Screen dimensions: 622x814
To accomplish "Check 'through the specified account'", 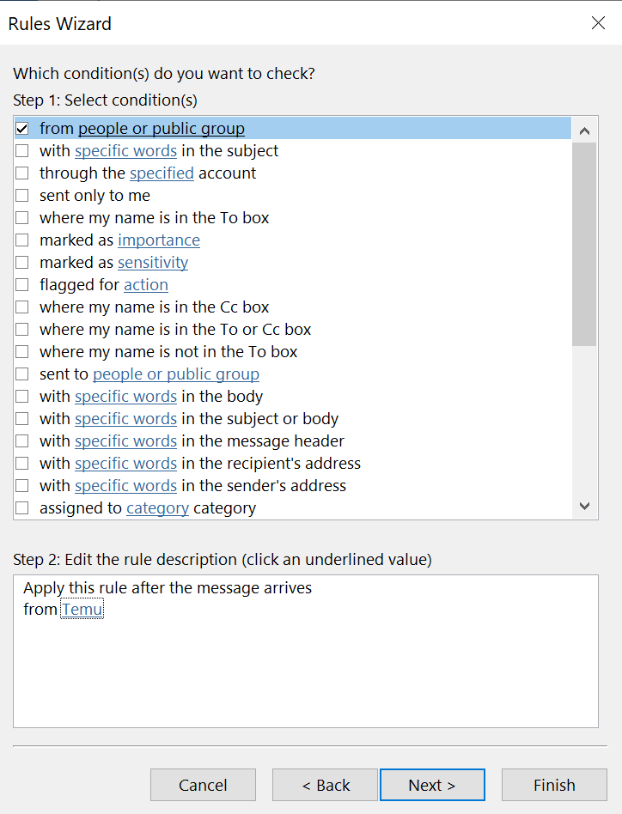I will click(x=21, y=173).
